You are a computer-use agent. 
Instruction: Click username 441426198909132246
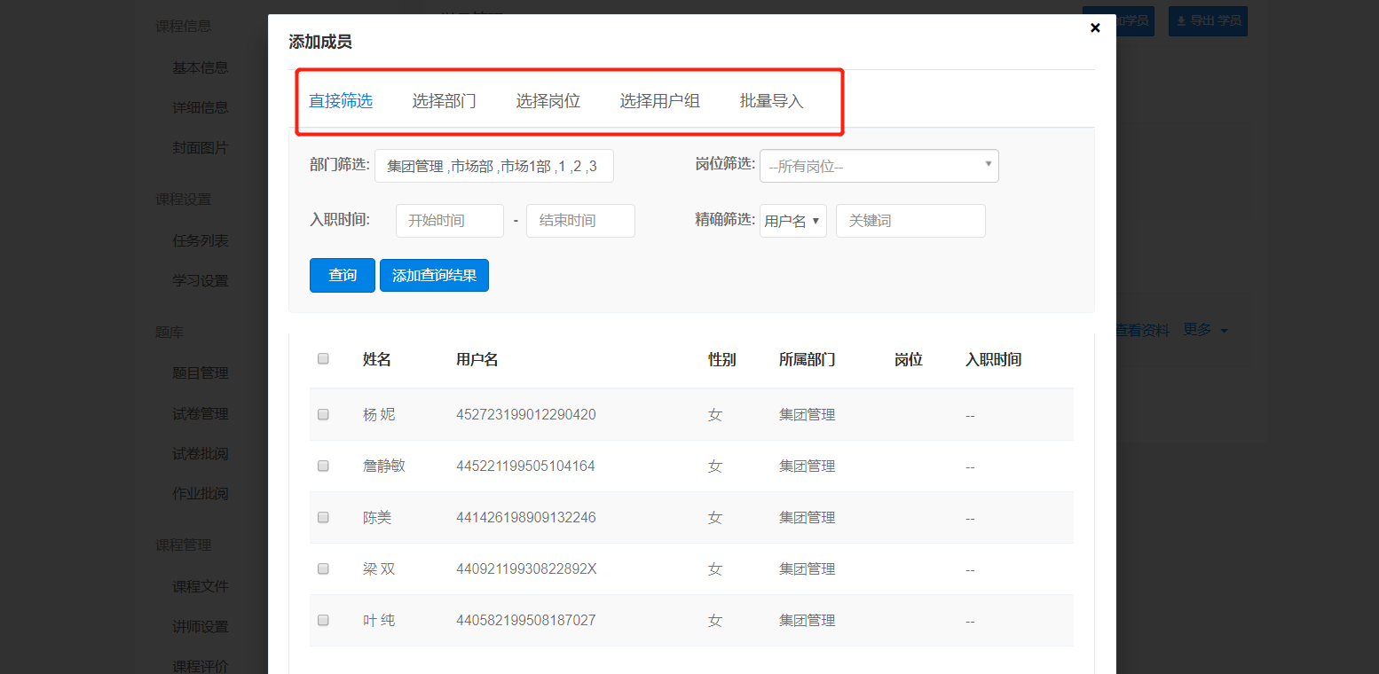pos(526,517)
